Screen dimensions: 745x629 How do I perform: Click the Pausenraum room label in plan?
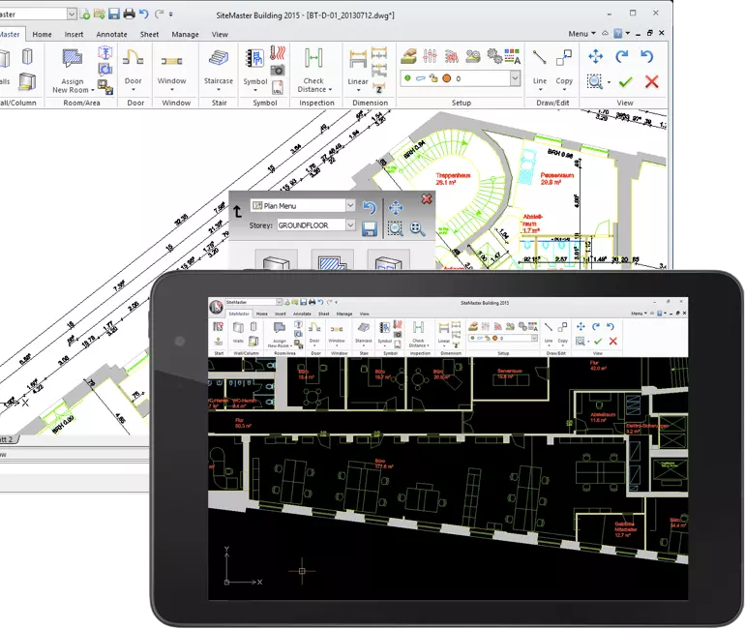(x=557, y=179)
